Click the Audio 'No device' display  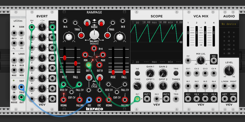coord(229,24)
